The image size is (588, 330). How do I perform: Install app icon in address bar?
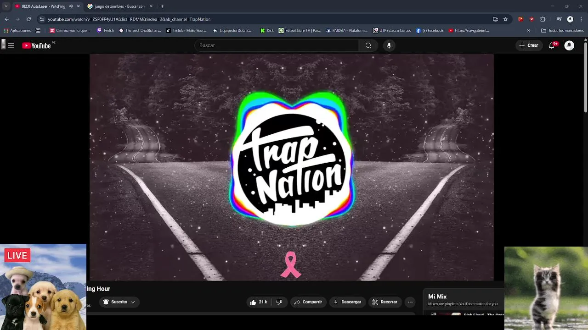495,19
